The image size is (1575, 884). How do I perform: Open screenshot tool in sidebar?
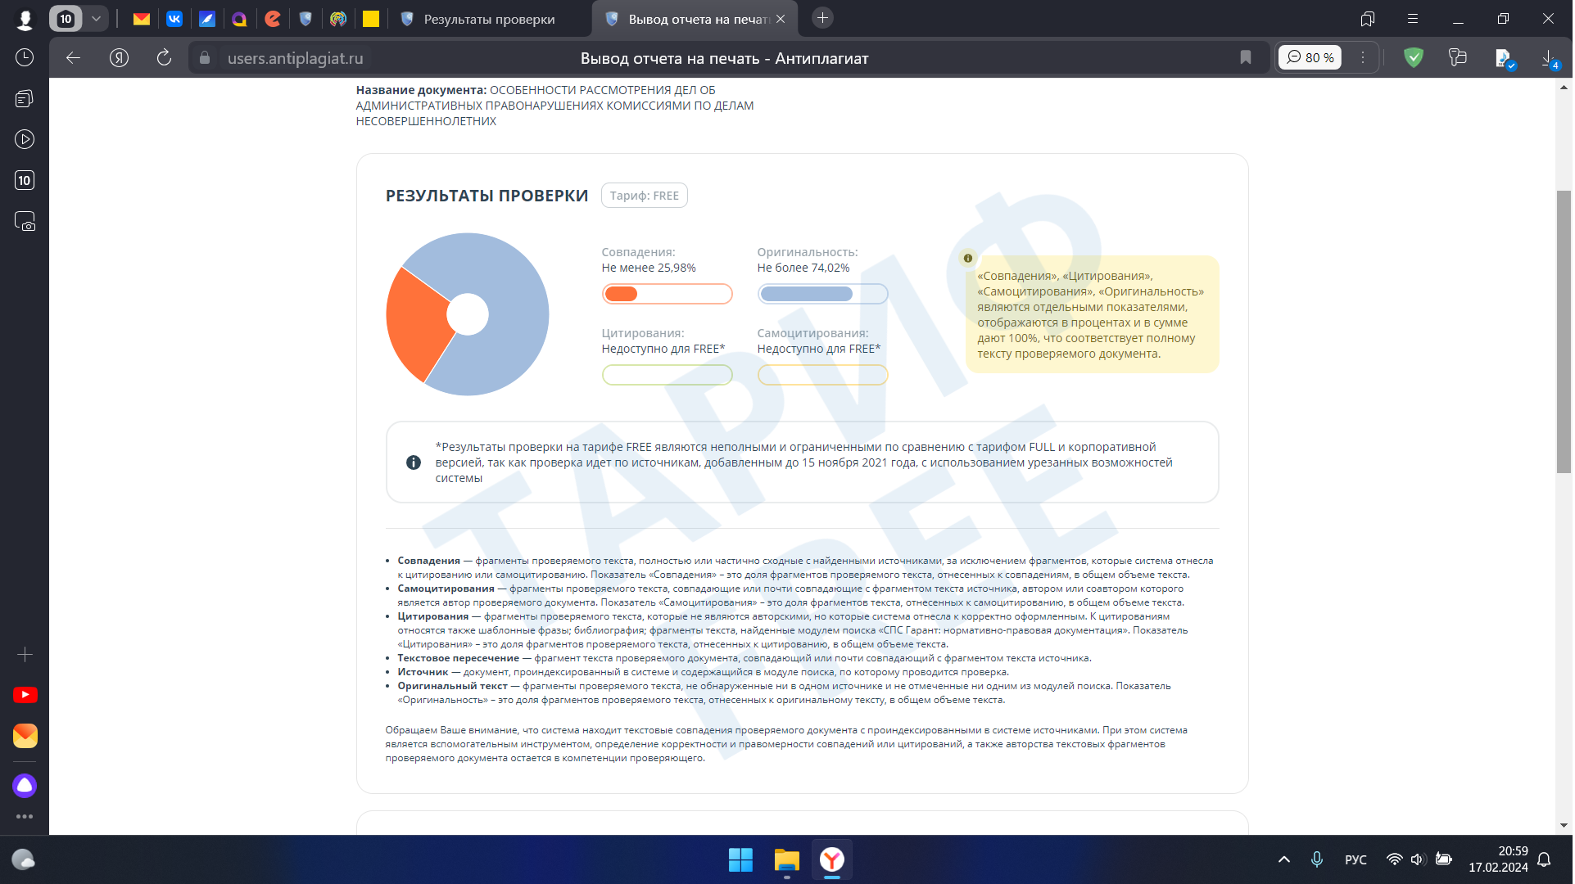25,222
